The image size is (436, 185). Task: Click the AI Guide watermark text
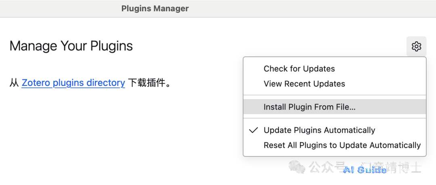coord(365,170)
